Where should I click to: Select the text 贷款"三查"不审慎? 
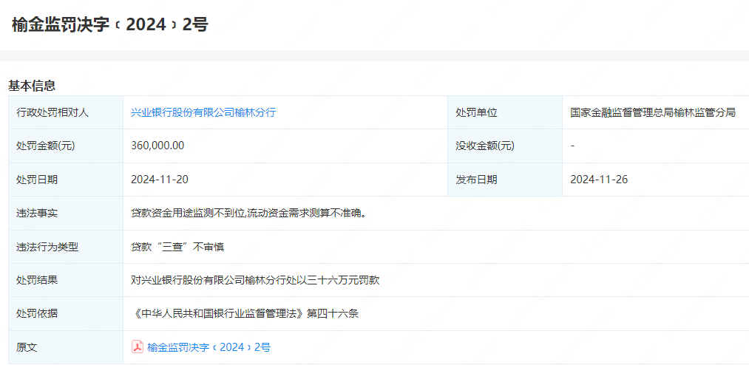[177, 247]
